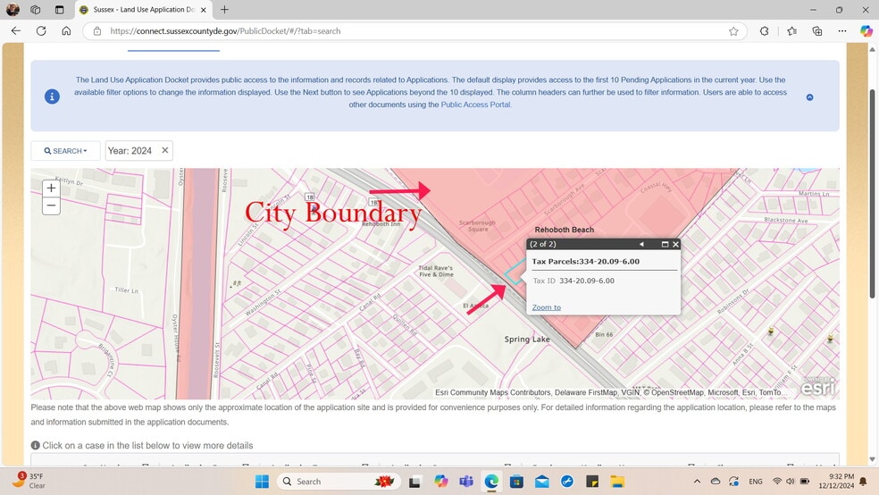The width and height of the screenshot is (879, 495).
Task: Open a new browser tab
Action: [224, 10]
